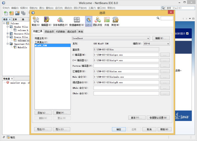Open 字体和颜色 Fonts and Colors category
The width and height of the screenshot is (197, 141).
coord(60,21)
